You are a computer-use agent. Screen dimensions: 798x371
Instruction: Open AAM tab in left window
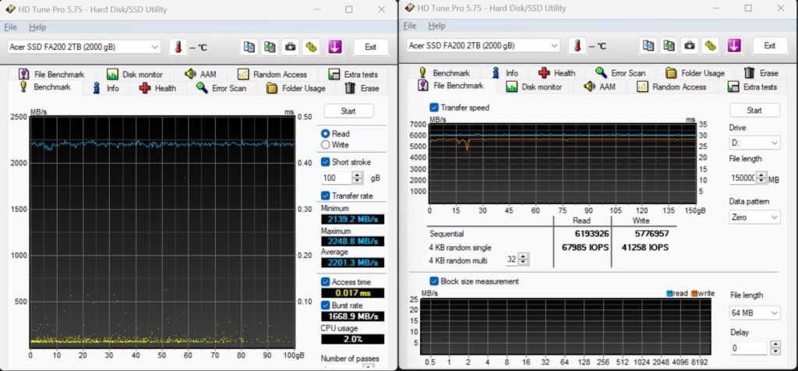tap(200, 74)
